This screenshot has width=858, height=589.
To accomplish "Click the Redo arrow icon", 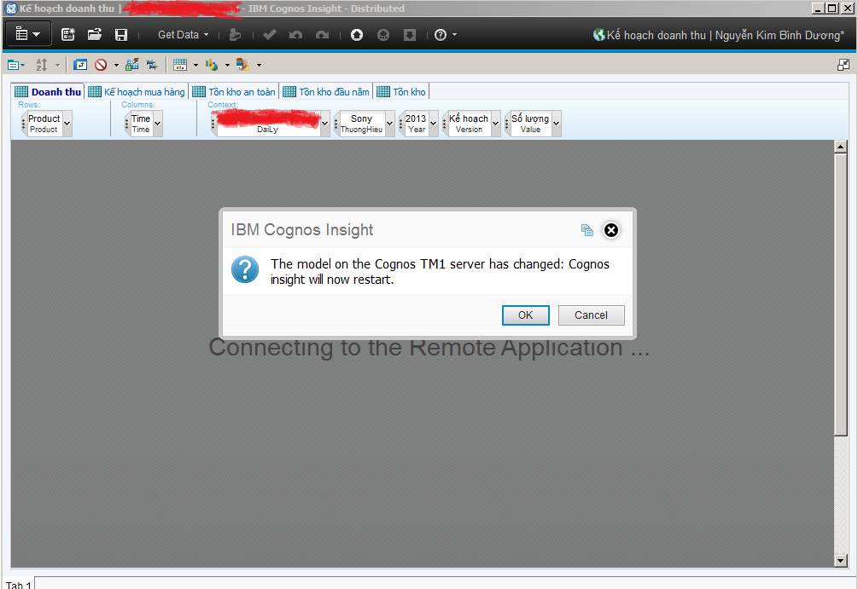I will coord(323,35).
